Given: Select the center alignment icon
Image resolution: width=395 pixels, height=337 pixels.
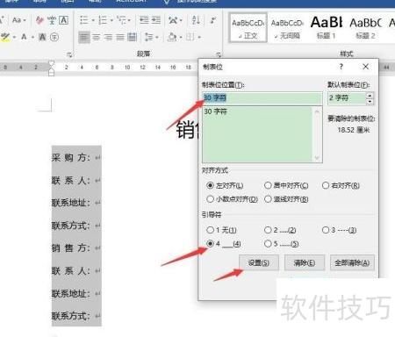Looking at the screenshot, I should pyautogui.click(x=97, y=37).
